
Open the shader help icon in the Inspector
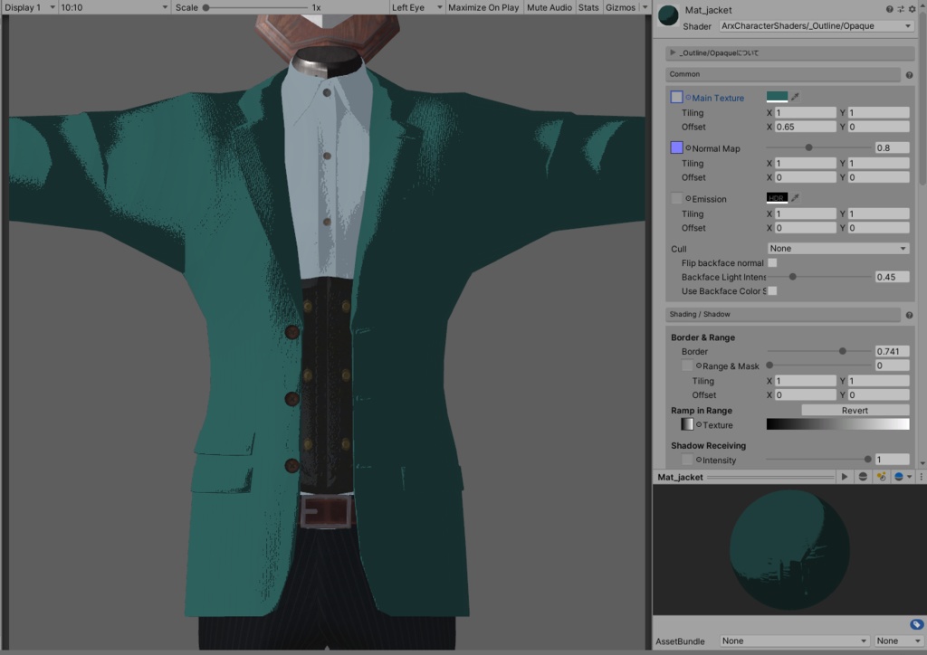pos(890,9)
